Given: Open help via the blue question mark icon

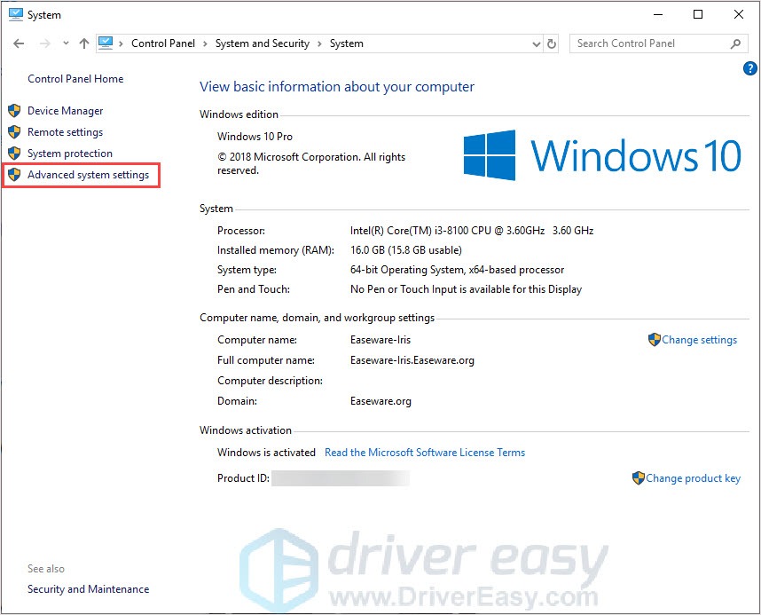Looking at the screenshot, I should pos(749,68).
